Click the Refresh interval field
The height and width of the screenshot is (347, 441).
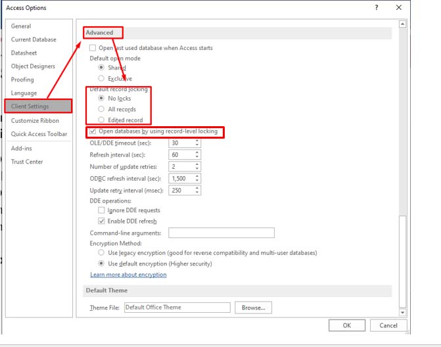coord(181,154)
